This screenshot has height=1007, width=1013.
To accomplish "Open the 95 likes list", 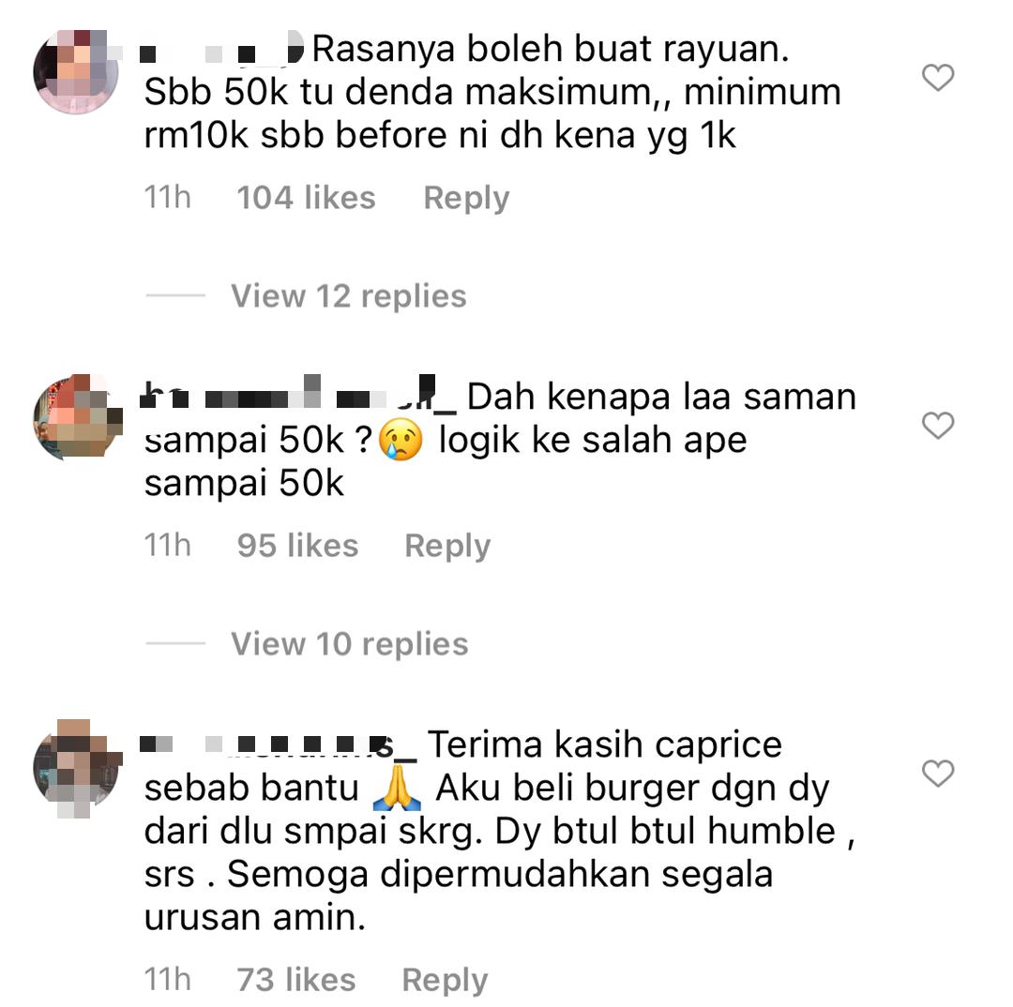I will (298, 546).
